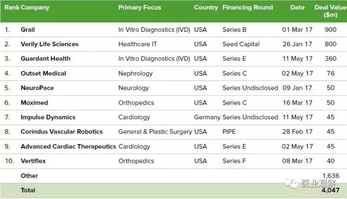The width and height of the screenshot is (347, 199).
Task: Click Advanced Cardiac Therapeutics entry
Action: (68, 146)
